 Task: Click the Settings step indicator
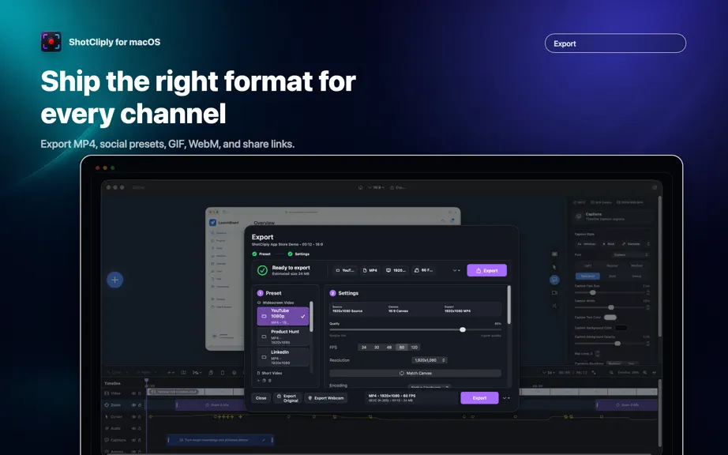(298, 254)
